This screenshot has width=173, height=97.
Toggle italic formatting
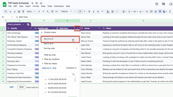click(x=94, y=11)
